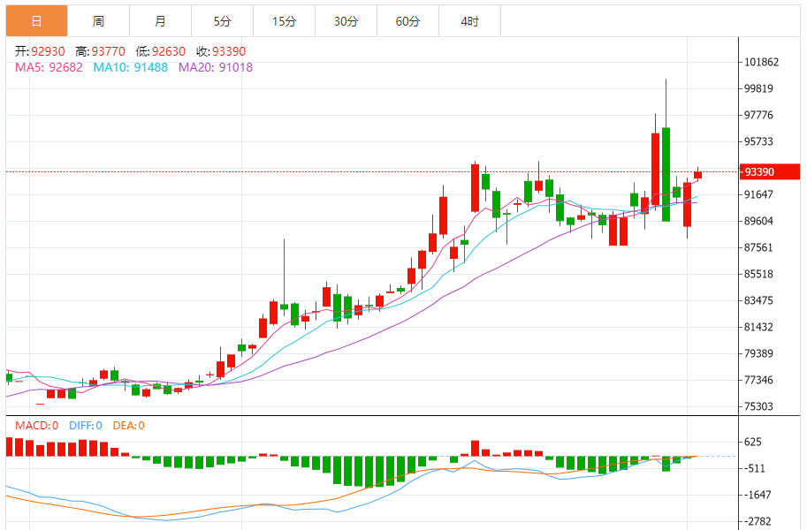Click the DEA:0 indicator label
The width and height of the screenshot is (807, 530).
click(128, 426)
